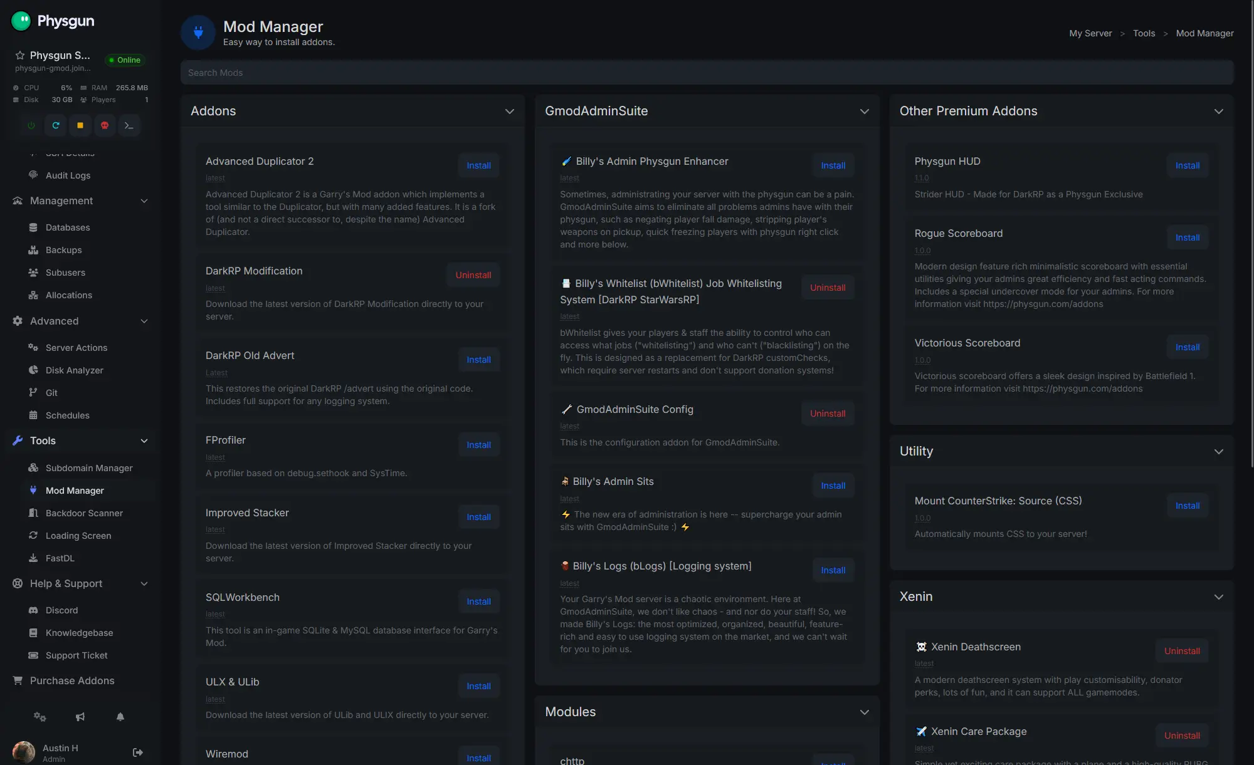Click the server restart icon
Screen dimensions: 1254x765
tap(56, 125)
